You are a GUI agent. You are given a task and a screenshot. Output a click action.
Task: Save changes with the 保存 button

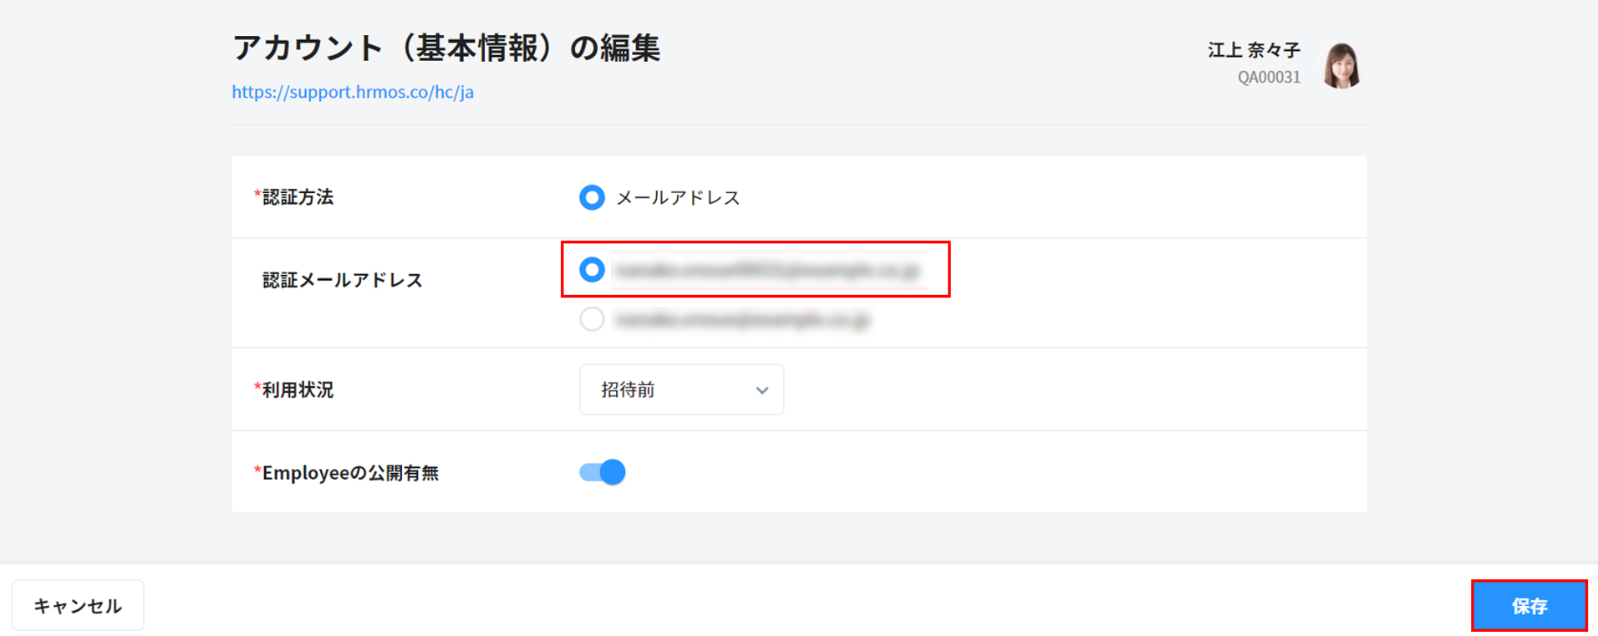(1529, 606)
